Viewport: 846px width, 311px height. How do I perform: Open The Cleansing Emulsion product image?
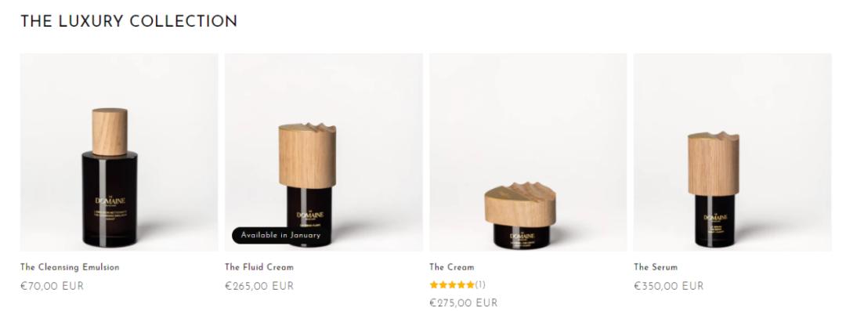[x=119, y=152]
